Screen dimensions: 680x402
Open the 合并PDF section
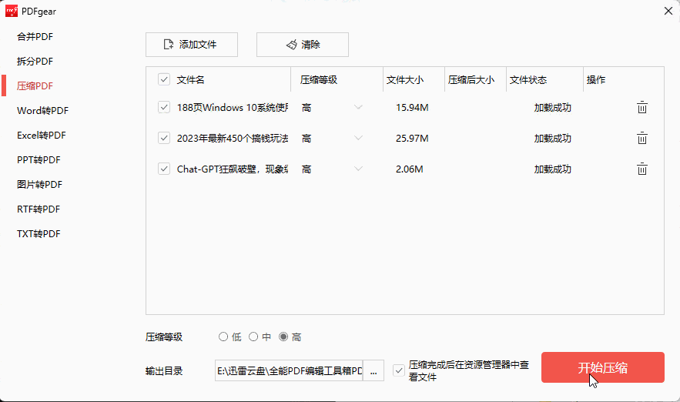pyautogui.click(x=35, y=36)
